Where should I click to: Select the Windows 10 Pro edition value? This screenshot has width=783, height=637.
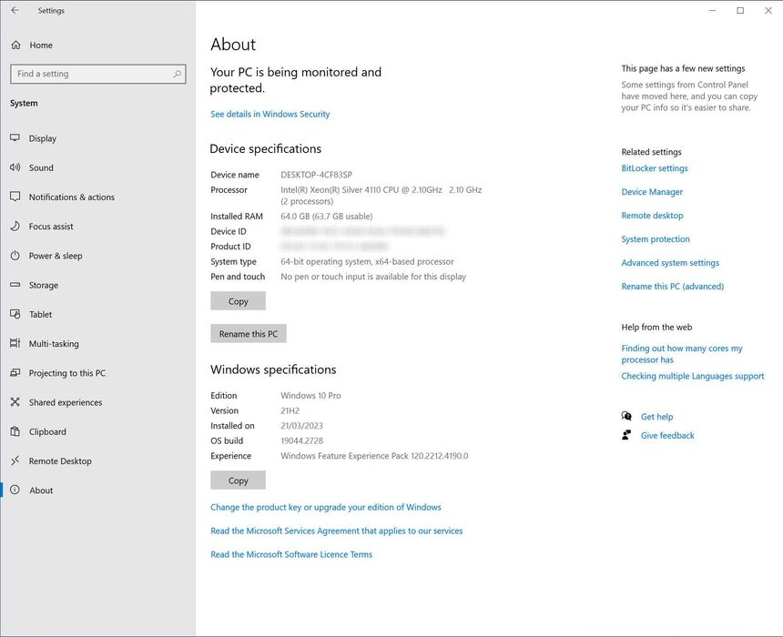pyautogui.click(x=310, y=395)
